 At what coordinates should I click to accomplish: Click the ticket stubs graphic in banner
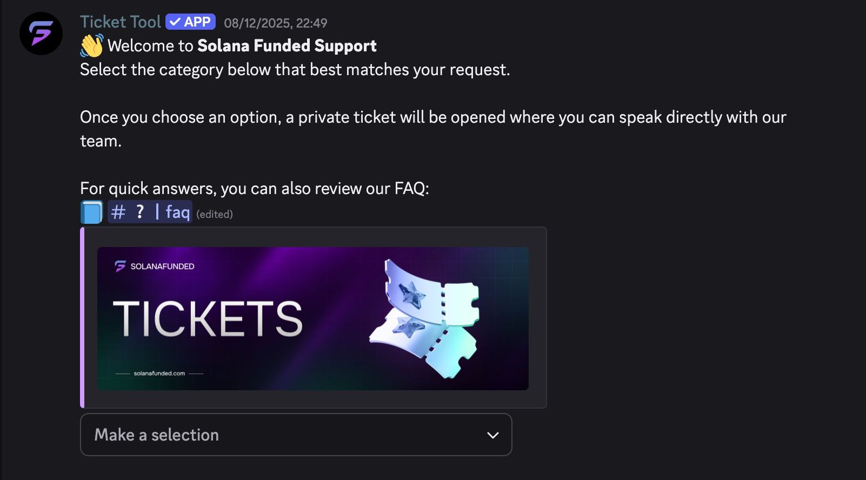click(x=424, y=319)
